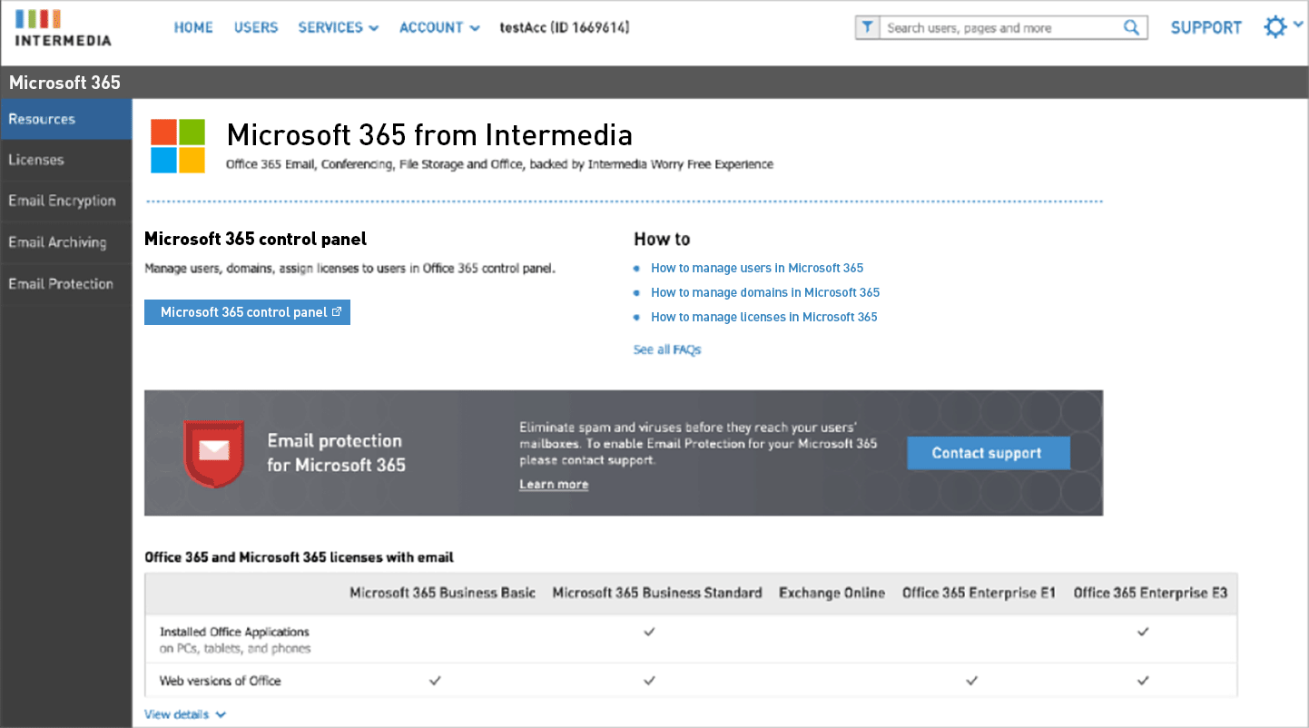Launch the Microsoft 365 control panel button
1309x728 pixels.
point(247,312)
